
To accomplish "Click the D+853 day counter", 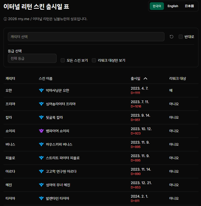I will [136, 187].
